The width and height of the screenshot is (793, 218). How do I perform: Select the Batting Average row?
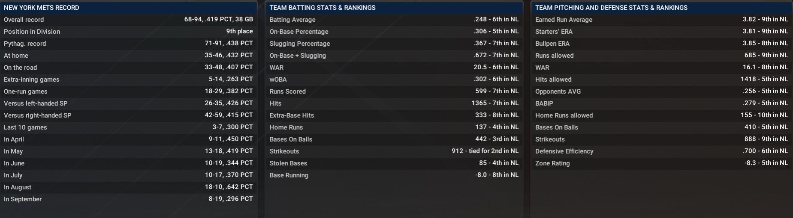[394, 20]
